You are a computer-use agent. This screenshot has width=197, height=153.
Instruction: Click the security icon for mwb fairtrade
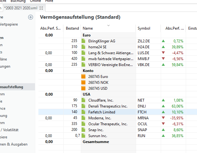(x=83, y=59)
